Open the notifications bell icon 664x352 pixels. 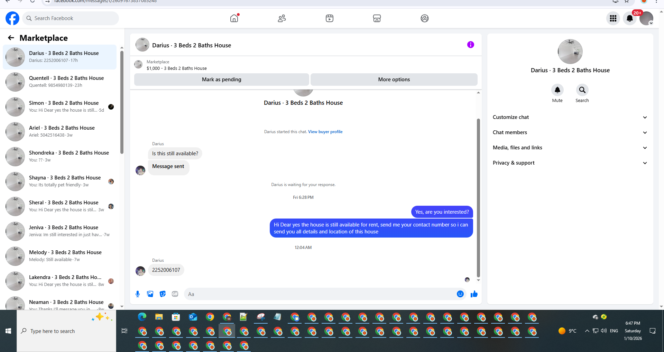[630, 18]
